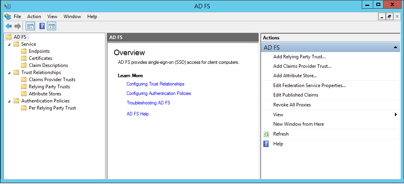Collapse the Trust Relationships node
The image size is (404, 184).
click(9, 73)
